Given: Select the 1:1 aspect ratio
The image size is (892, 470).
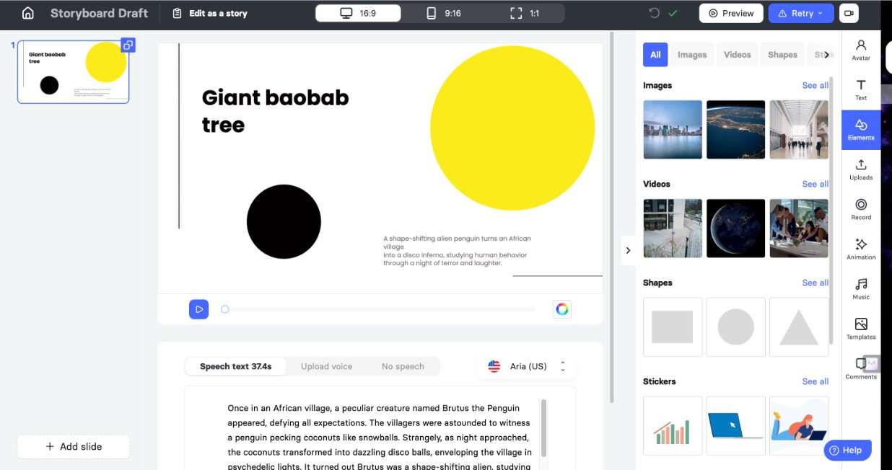Looking at the screenshot, I should click(524, 13).
